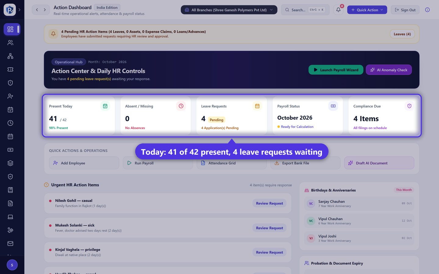
Task: Open the stacked layers sidebar icon
Action: (10, 163)
